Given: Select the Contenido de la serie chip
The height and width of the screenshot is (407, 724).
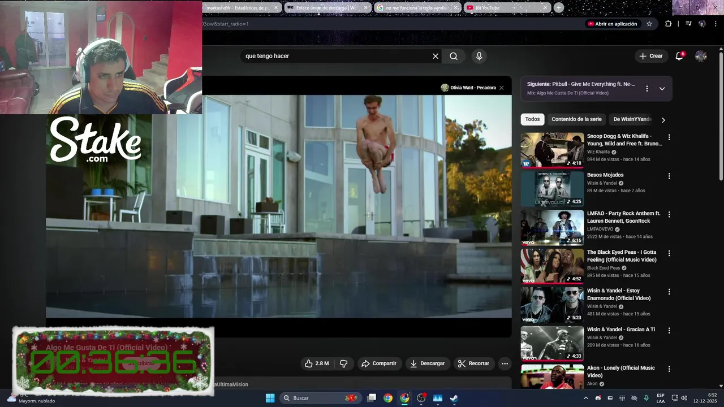Looking at the screenshot, I should pos(576,119).
